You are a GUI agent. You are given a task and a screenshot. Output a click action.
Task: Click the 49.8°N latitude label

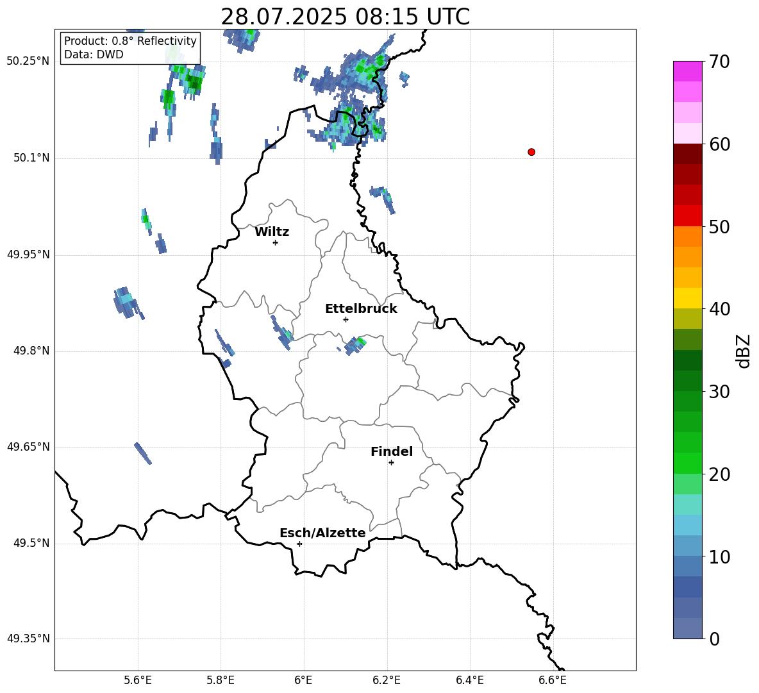coord(31,351)
